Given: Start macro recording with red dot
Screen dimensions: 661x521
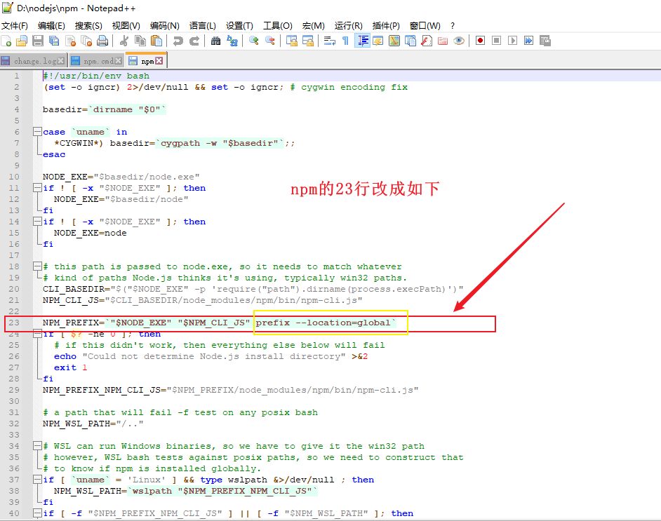Looking at the screenshot, I should click(x=480, y=41).
